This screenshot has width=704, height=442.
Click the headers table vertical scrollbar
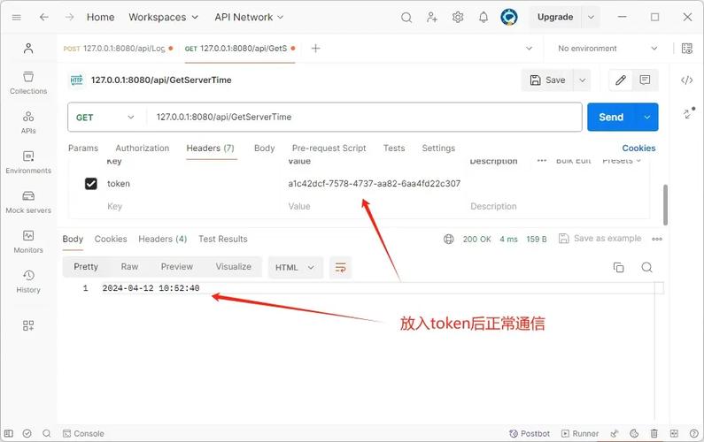click(x=665, y=204)
